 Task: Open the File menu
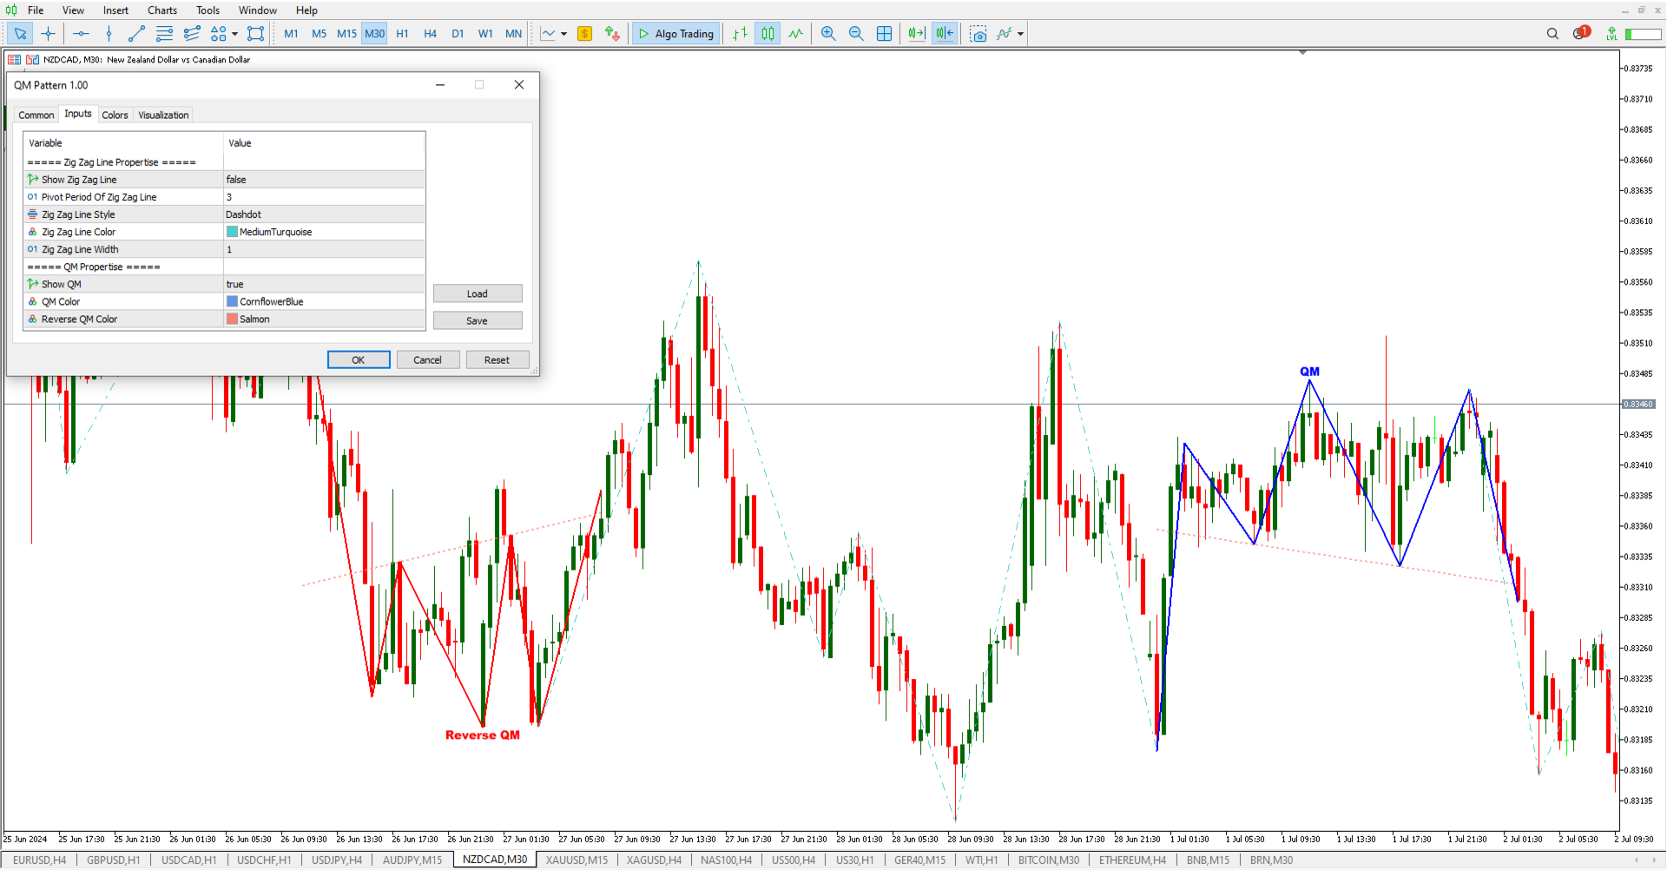[36, 10]
